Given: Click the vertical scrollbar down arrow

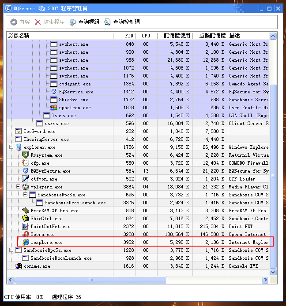Looking at the screenshot, I should [273, 272].
